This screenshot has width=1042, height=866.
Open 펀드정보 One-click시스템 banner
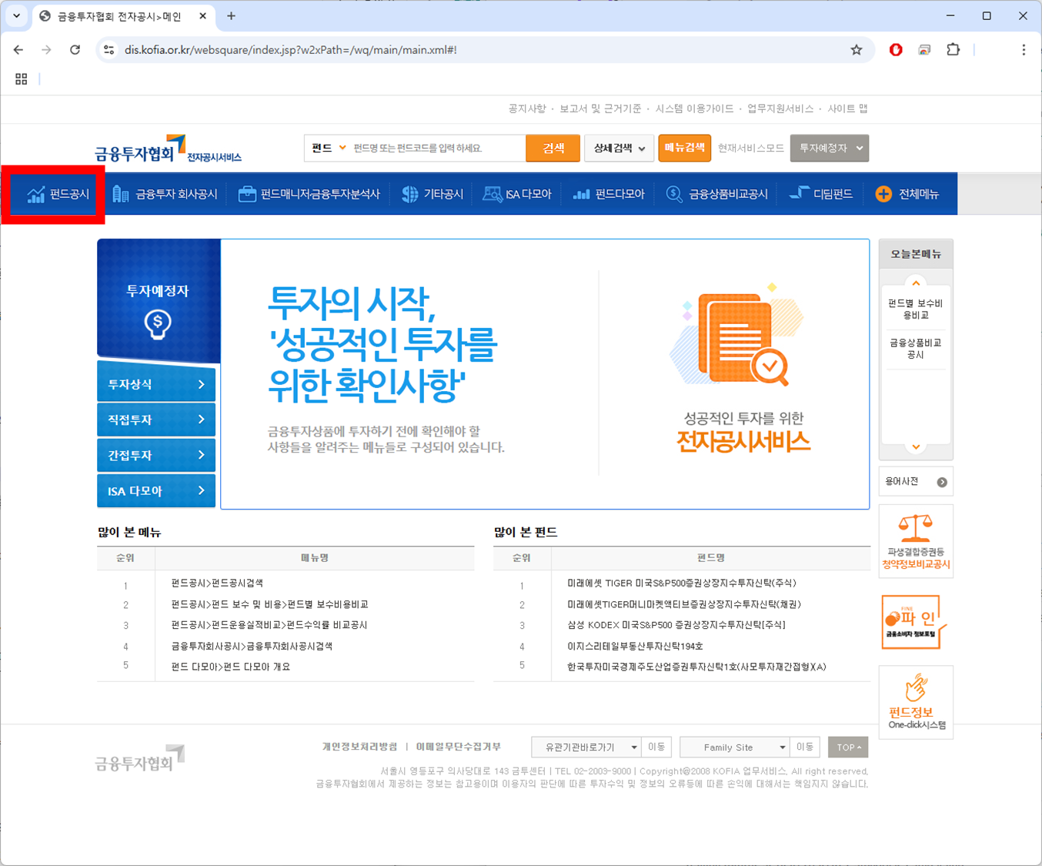(916, 702)
